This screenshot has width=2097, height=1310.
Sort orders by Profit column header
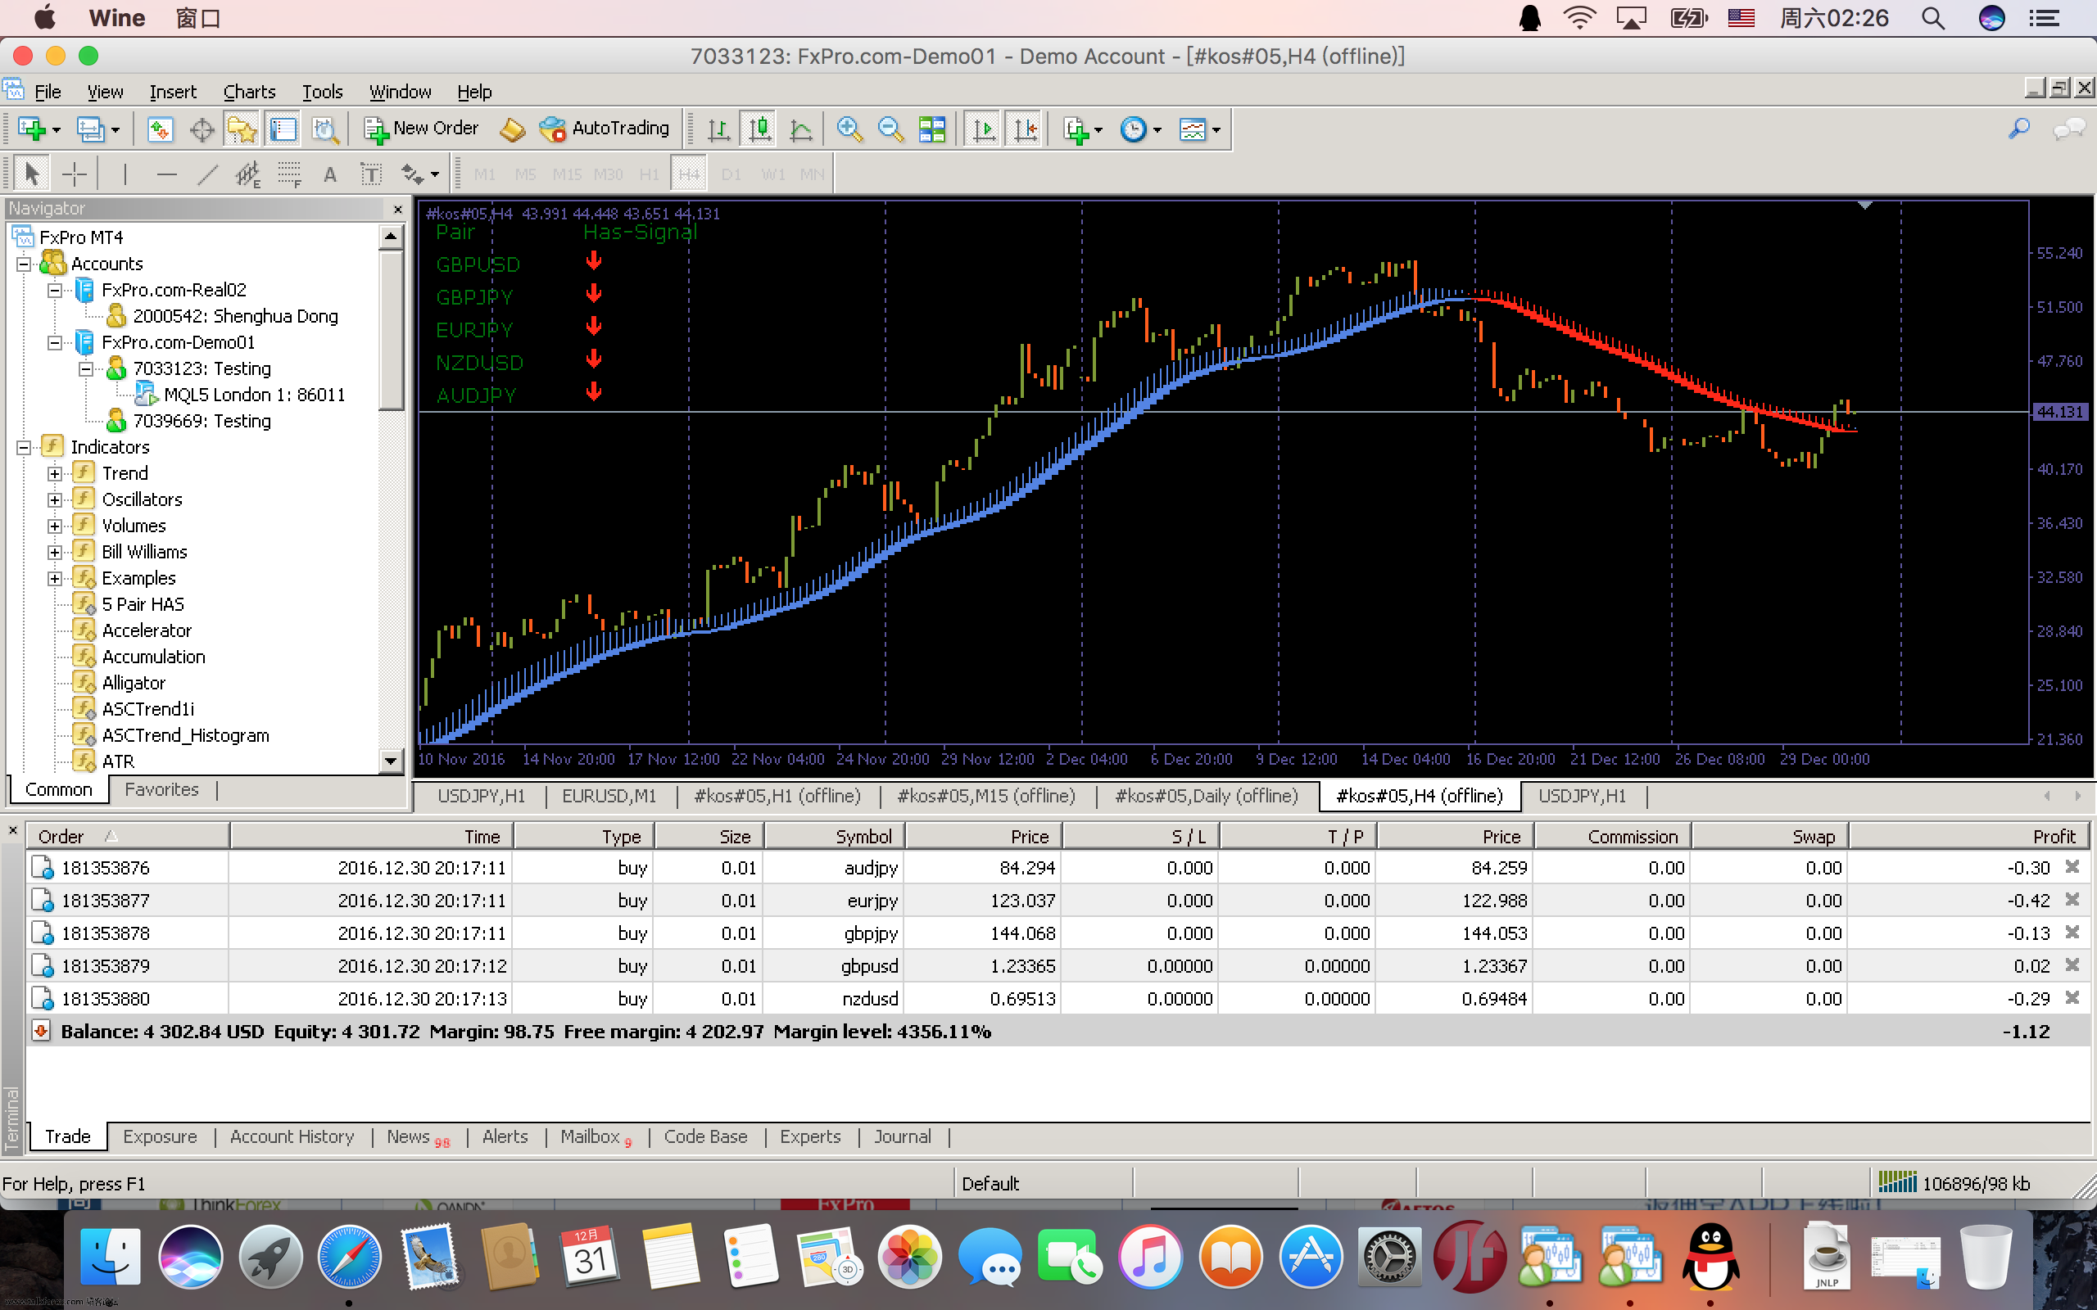pos(1968,836)
